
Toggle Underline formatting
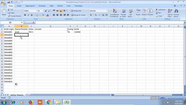pos(32,15)
